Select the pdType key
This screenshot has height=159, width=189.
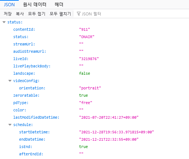[21, 103]
